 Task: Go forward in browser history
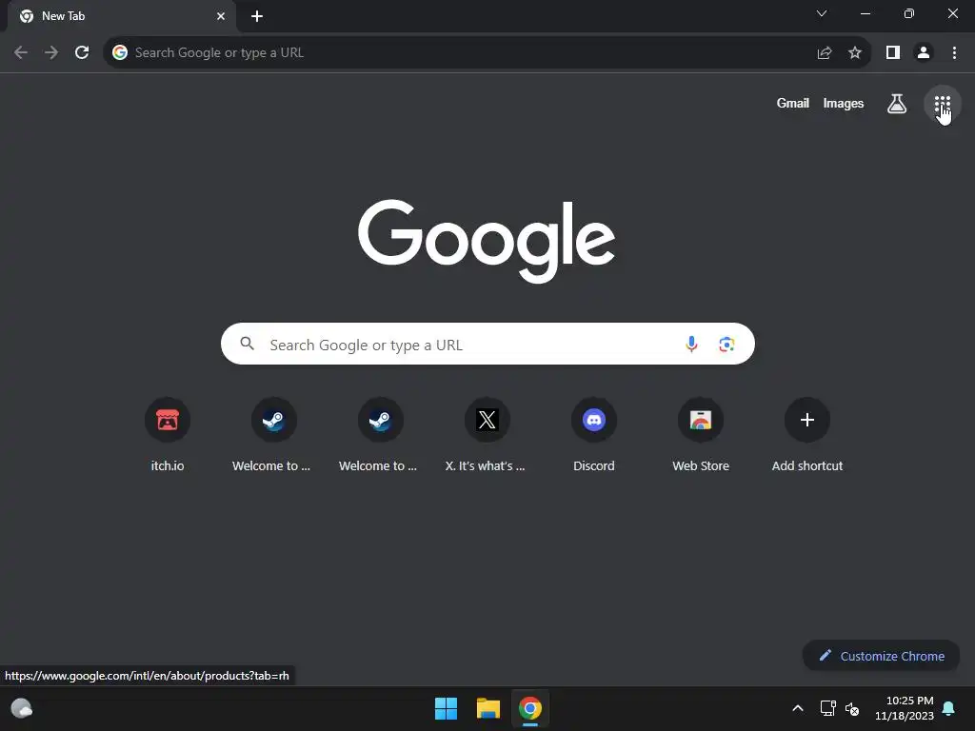[51, 52]
